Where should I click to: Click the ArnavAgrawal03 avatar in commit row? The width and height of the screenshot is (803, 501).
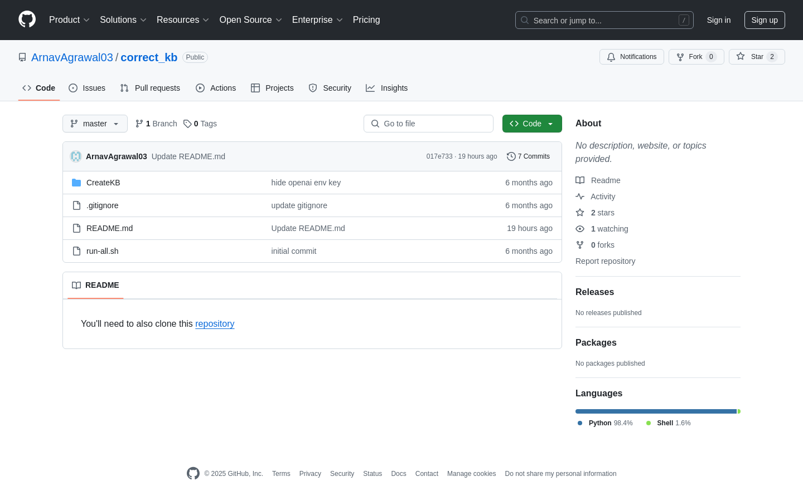click(x=76, y=156)
